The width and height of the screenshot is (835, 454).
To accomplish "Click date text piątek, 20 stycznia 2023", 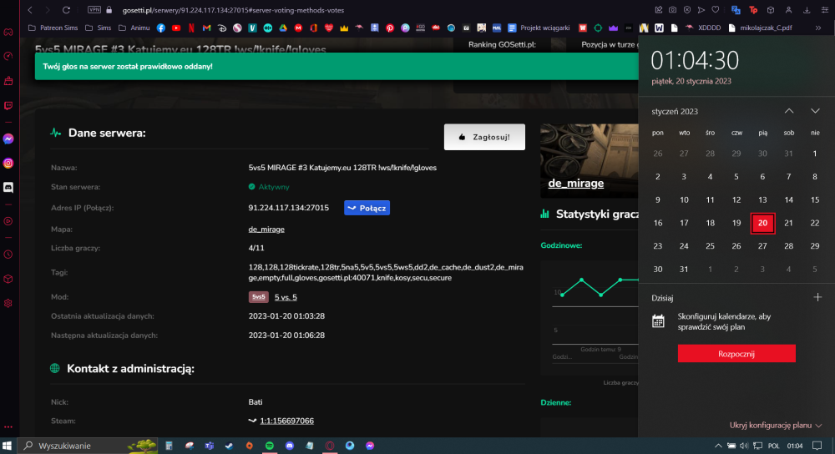I will tap(691, 82).
